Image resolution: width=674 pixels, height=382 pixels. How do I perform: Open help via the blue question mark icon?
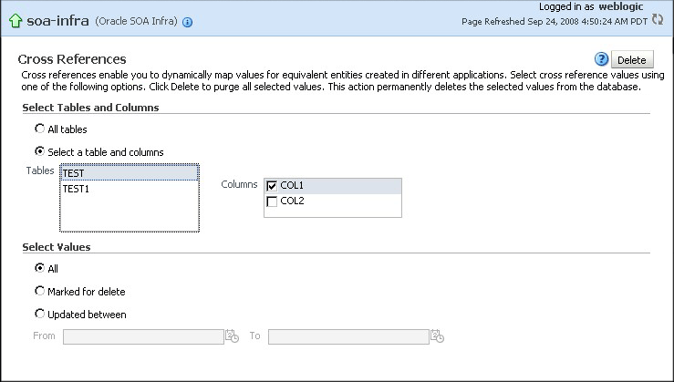point(601,59)
